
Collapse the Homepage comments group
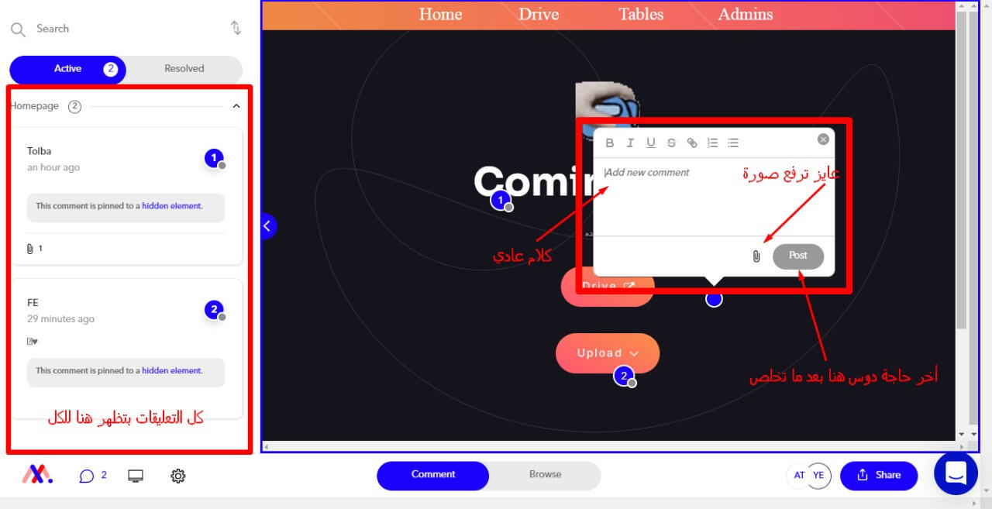[236, 106]
